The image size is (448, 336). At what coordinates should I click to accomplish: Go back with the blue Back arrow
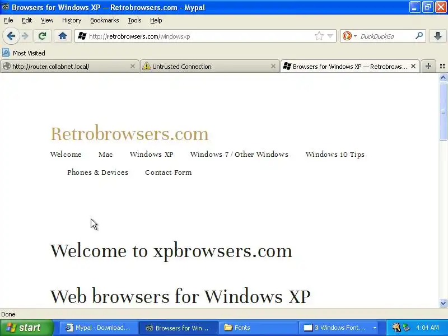[11, 36]
